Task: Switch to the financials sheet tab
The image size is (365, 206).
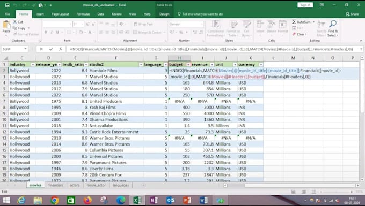Action: 56,185
